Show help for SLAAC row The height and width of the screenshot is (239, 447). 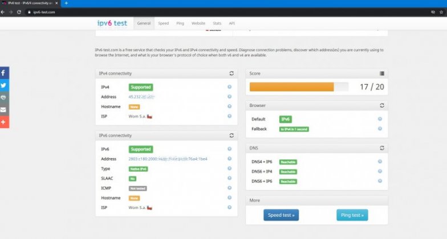[229, 178]
